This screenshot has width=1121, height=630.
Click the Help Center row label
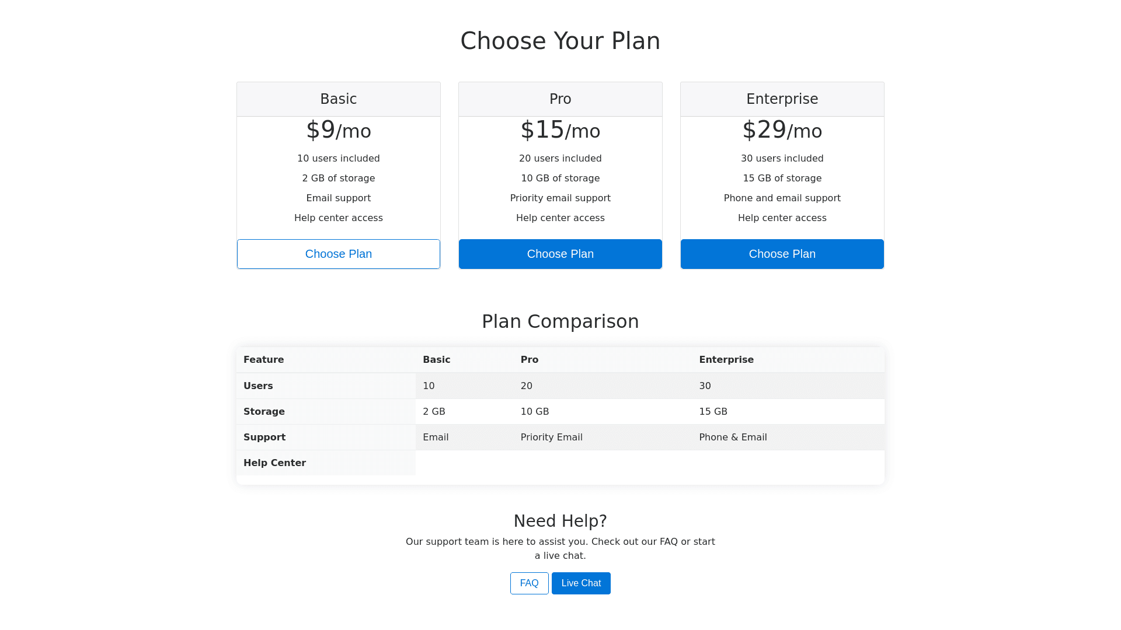tap(274, 463)
